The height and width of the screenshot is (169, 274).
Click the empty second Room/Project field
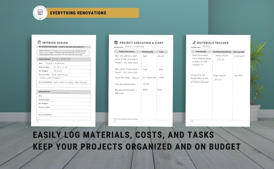click(60, 92)
